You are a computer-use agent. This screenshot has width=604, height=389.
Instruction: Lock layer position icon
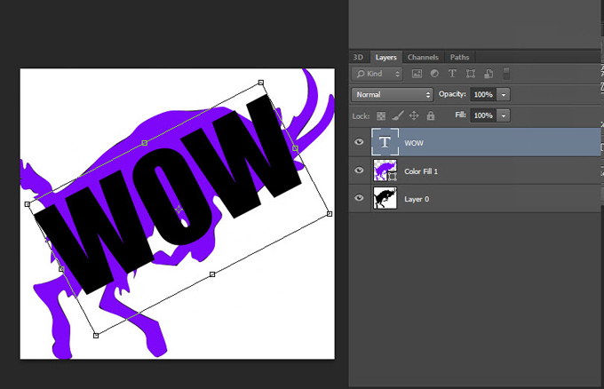[414, 115]
